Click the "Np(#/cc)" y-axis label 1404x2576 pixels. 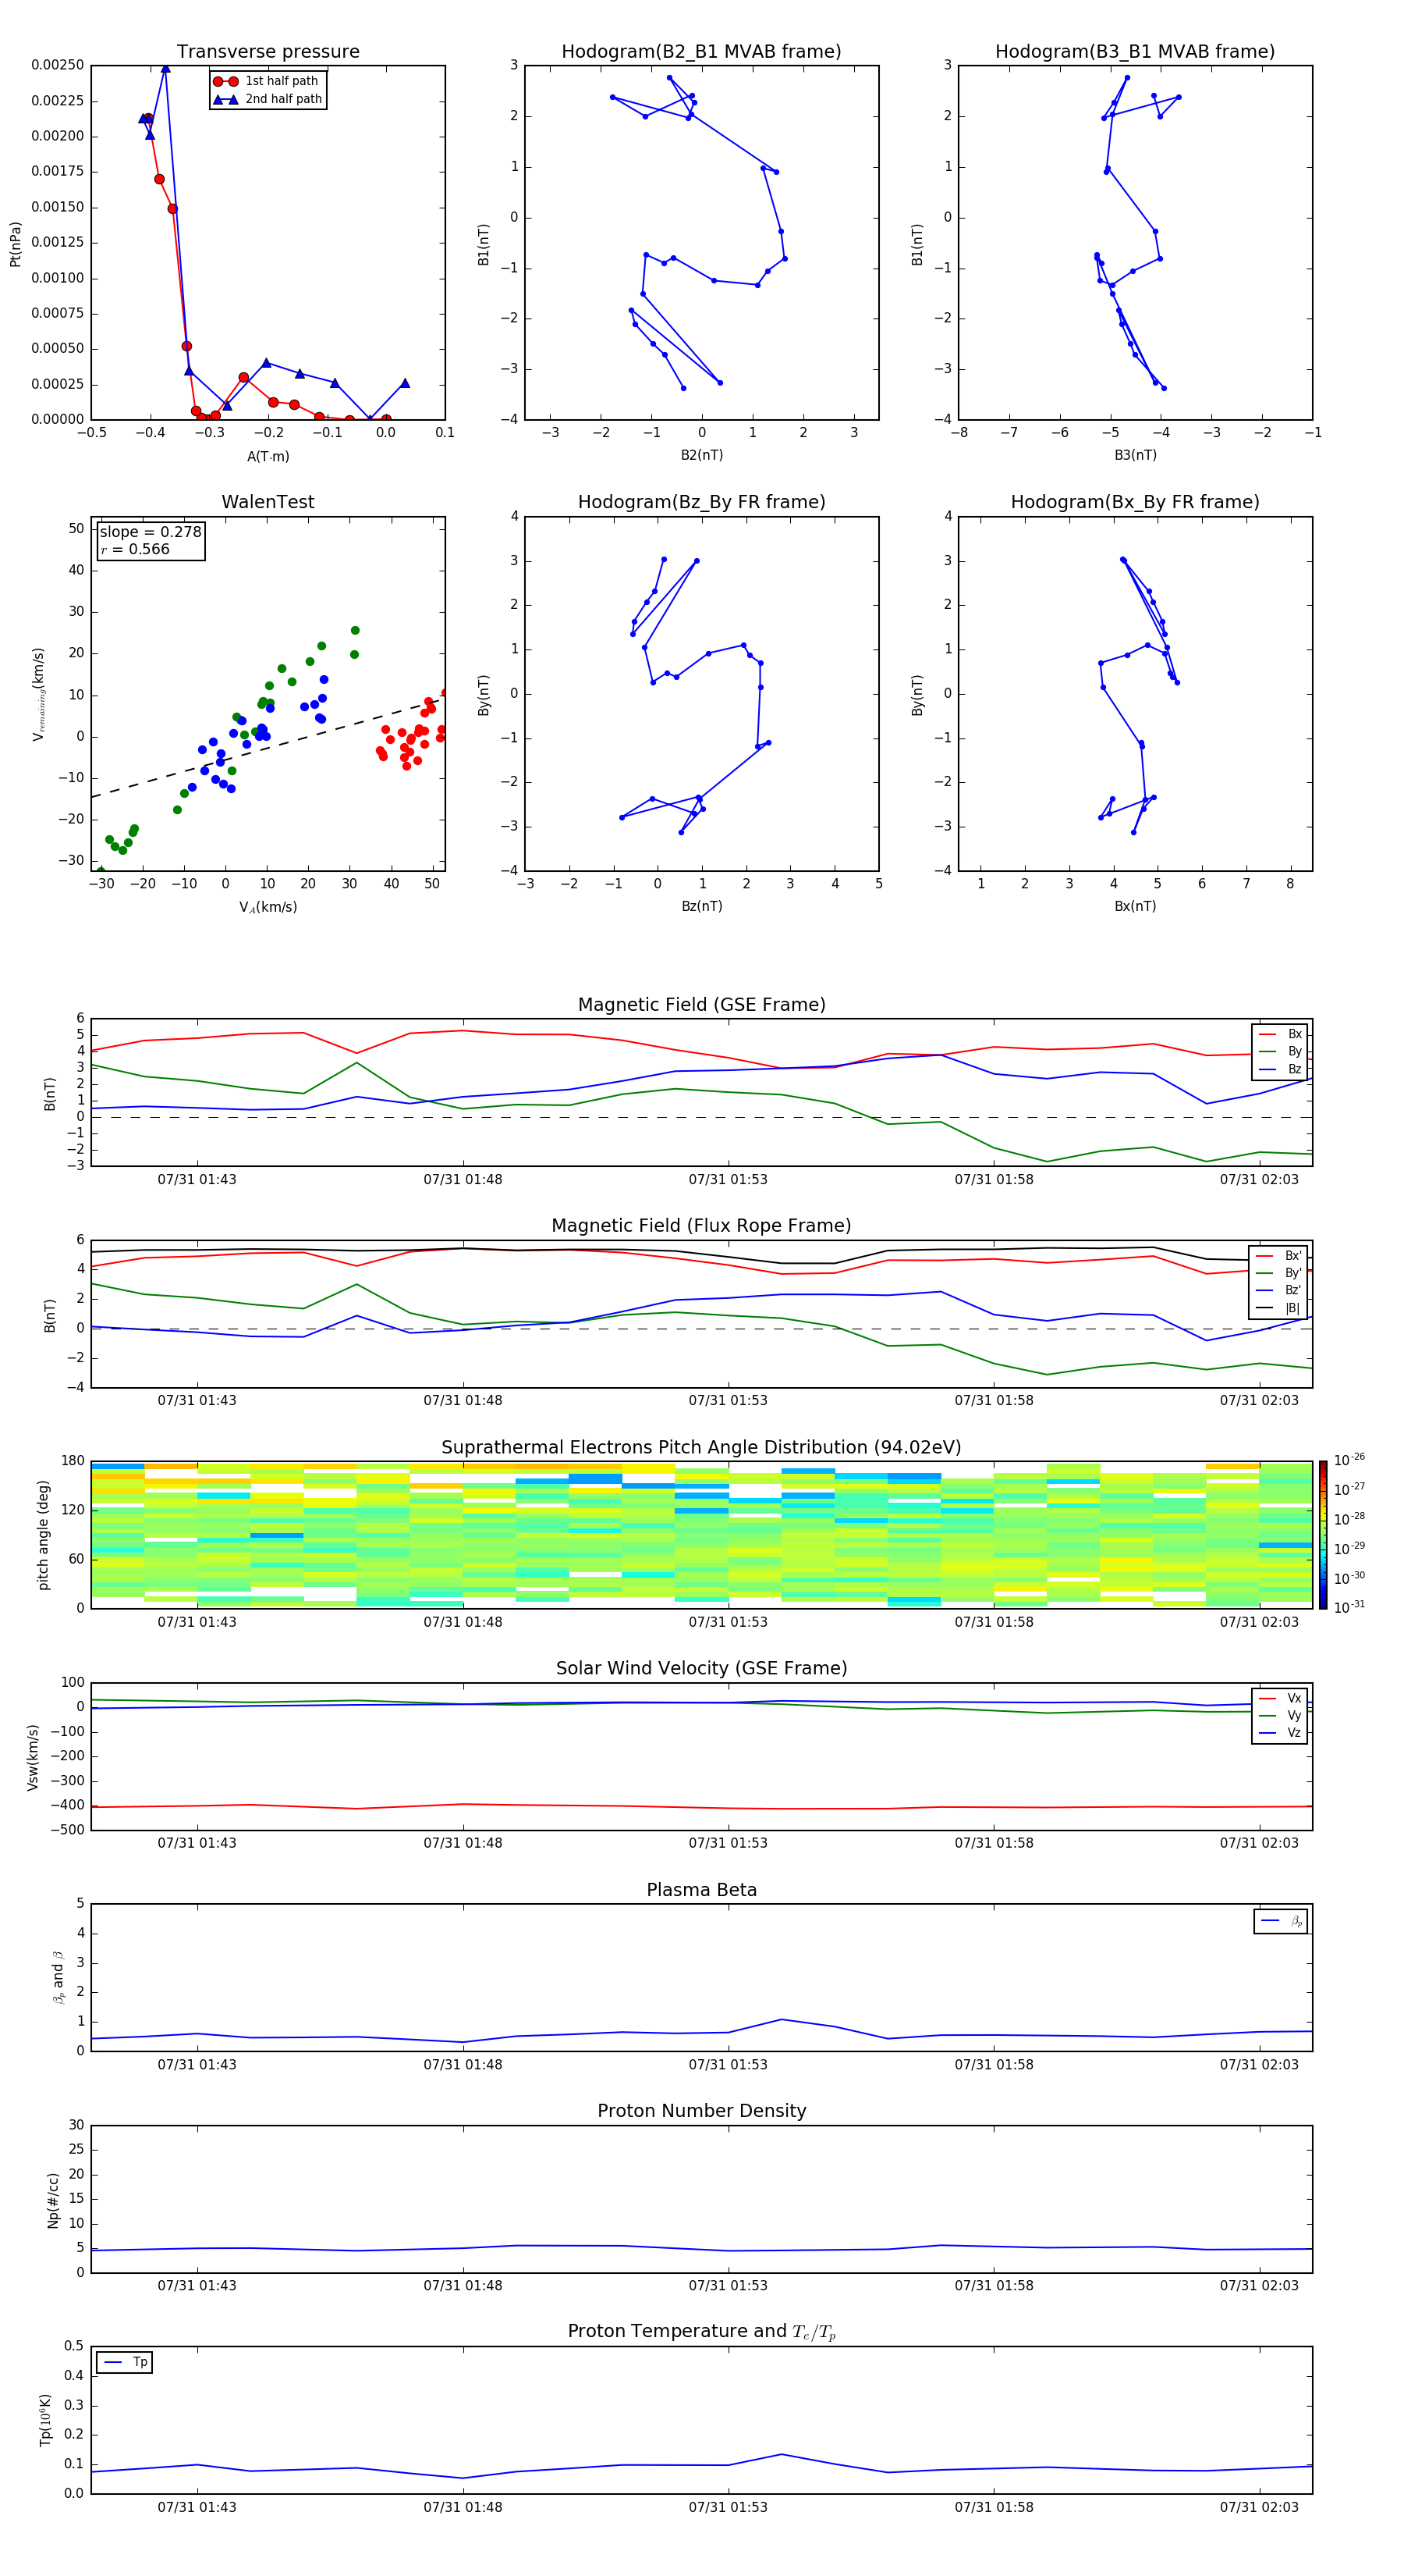[53, 2200]
